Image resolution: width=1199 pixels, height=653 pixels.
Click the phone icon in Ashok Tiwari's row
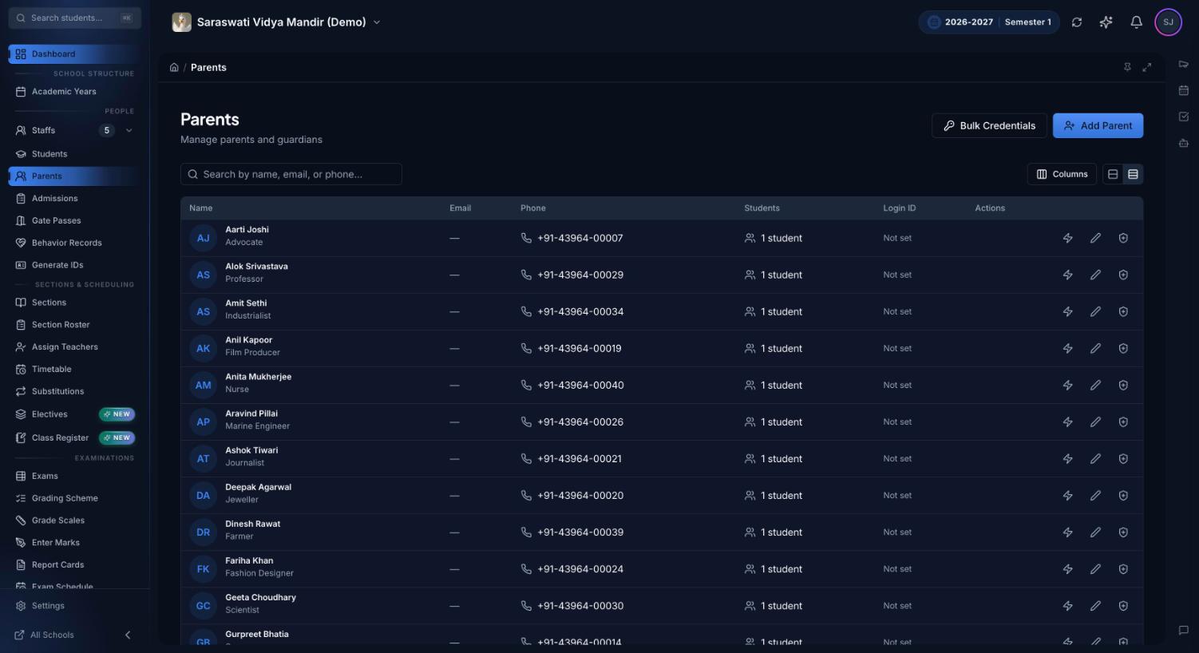526,458
